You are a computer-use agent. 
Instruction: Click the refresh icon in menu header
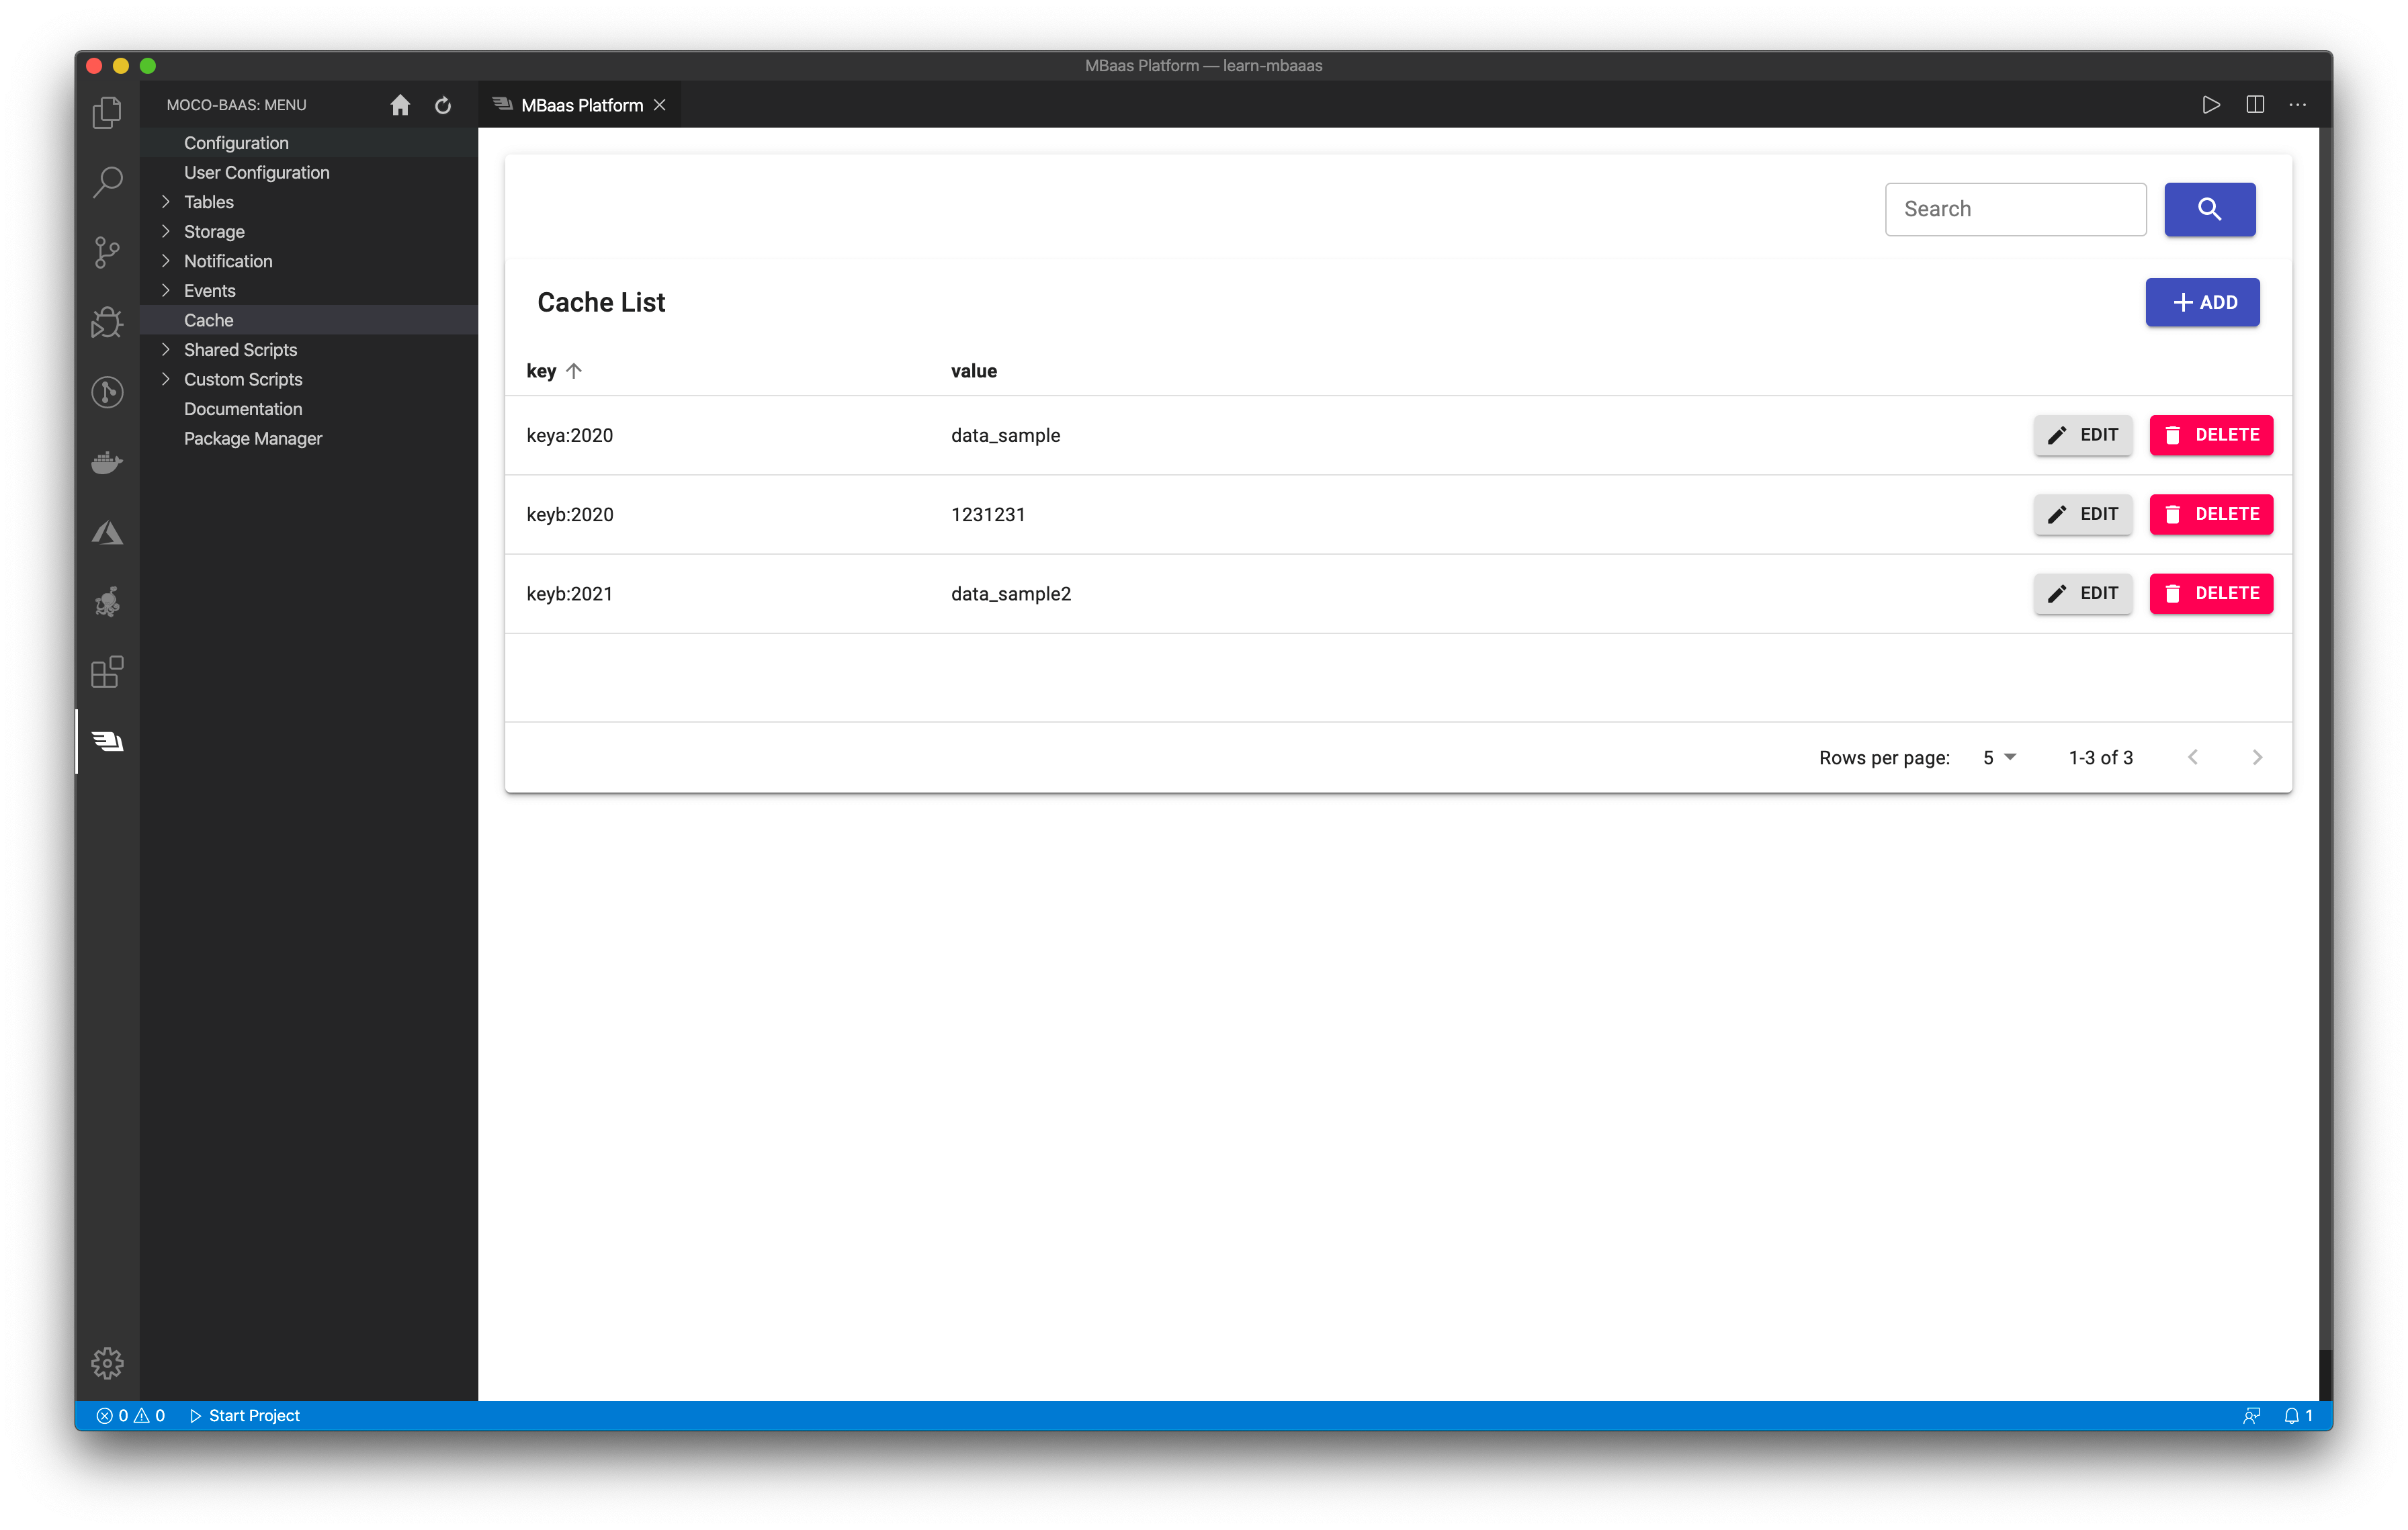tap(443, 105)
